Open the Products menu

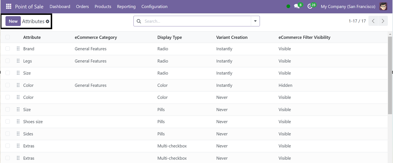pos(103,6)
